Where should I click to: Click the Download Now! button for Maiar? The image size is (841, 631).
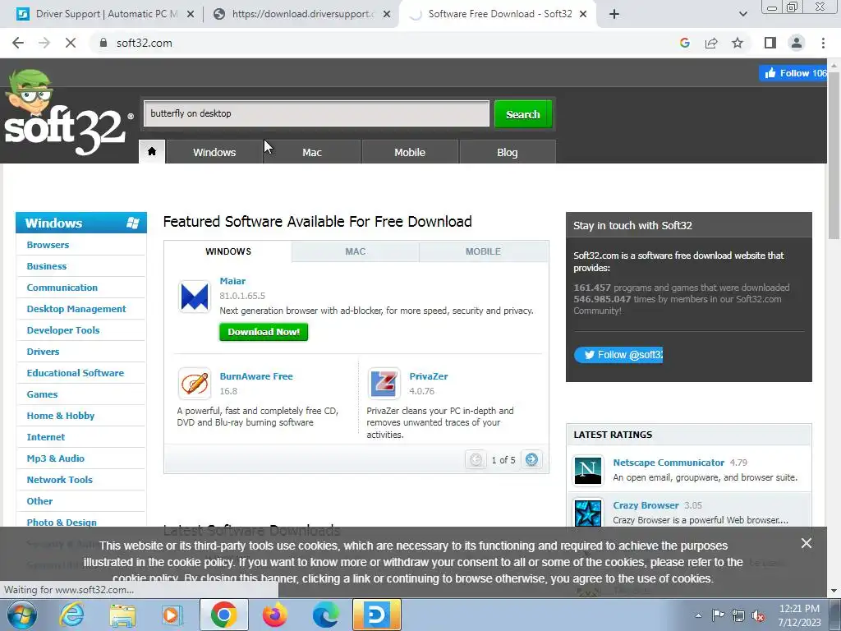point(264,332)
